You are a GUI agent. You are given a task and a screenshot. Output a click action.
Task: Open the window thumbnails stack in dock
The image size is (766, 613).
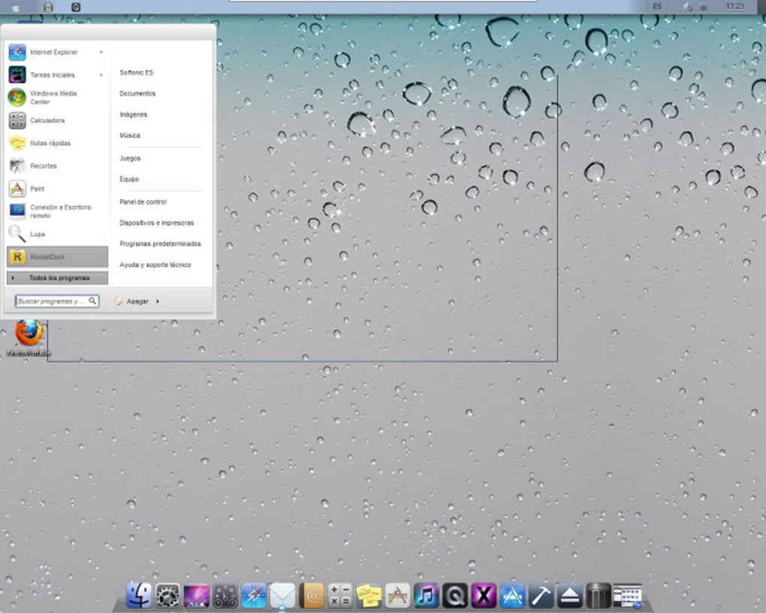point(627,596)
